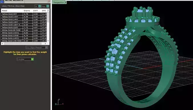
Task: Click the 4.78 grams cell
Action: (28, 14)
